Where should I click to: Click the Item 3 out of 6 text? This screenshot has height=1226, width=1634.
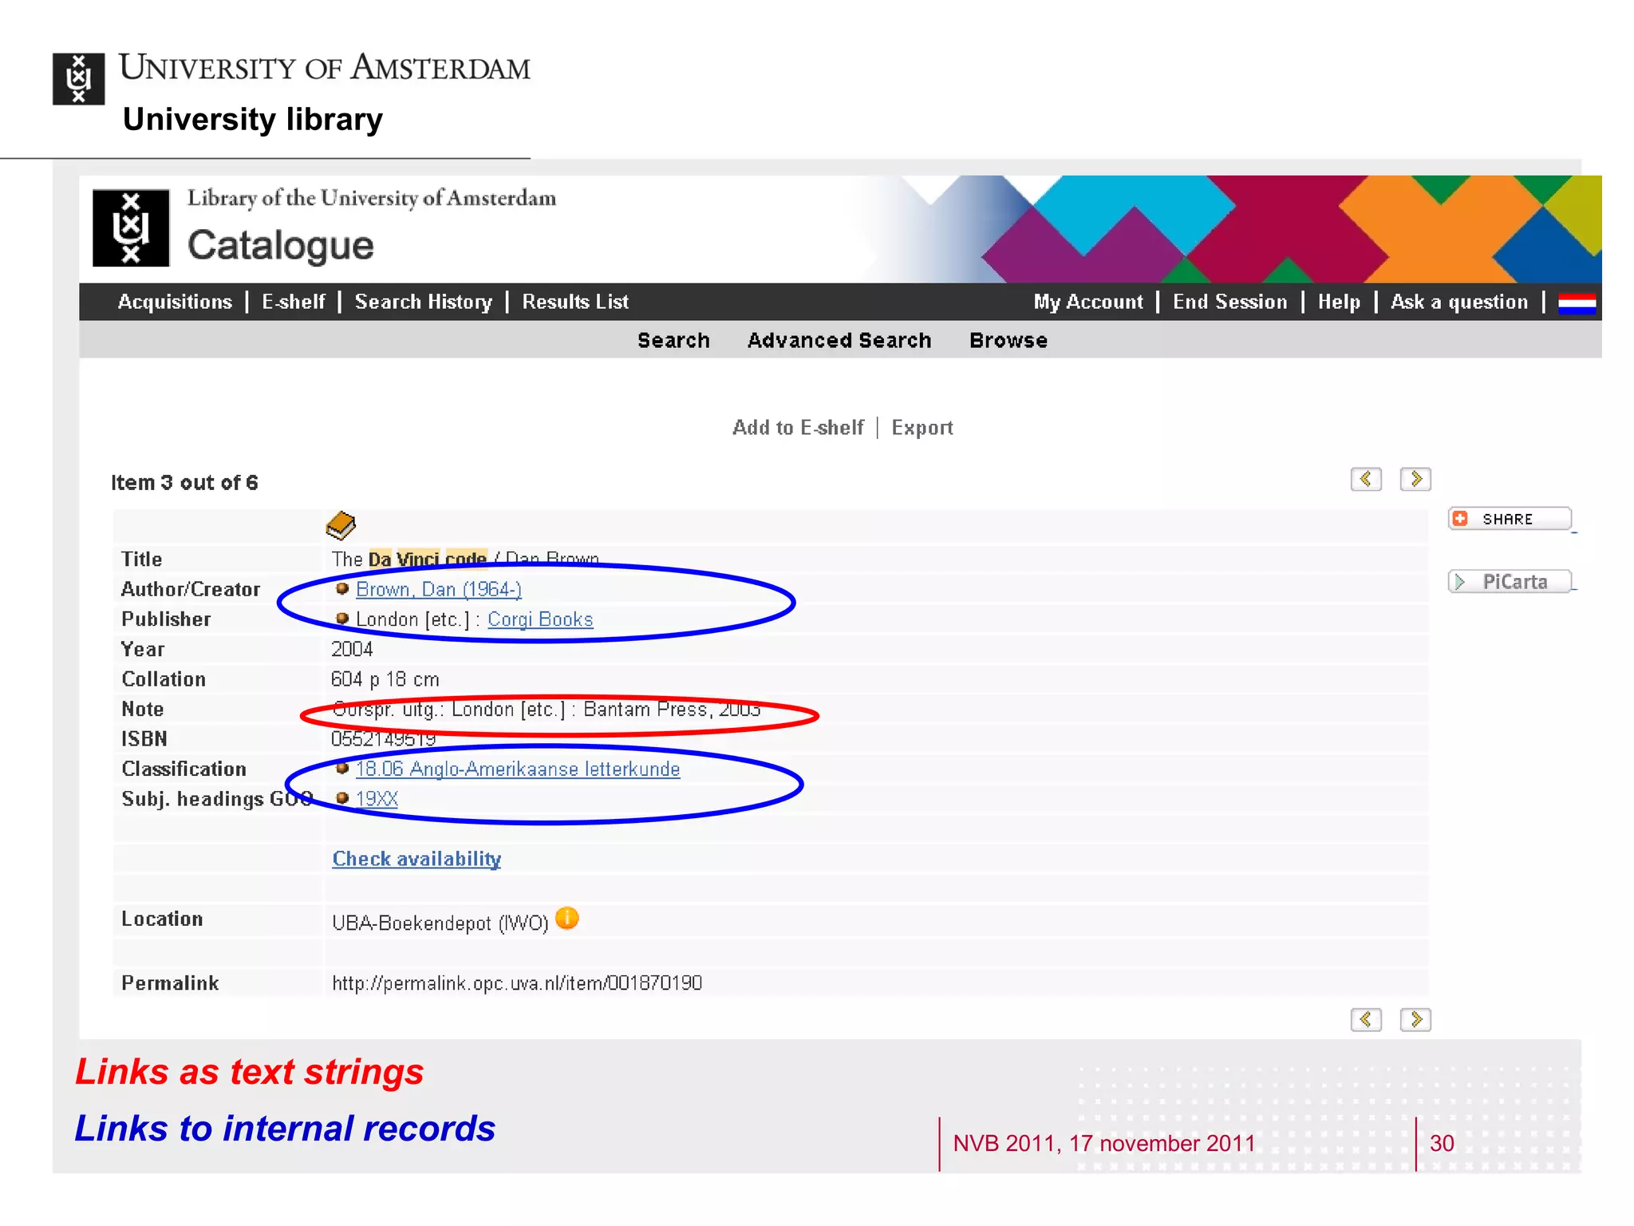coord(184,483)
